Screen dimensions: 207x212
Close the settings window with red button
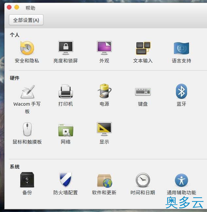click(x=9, y=7)
